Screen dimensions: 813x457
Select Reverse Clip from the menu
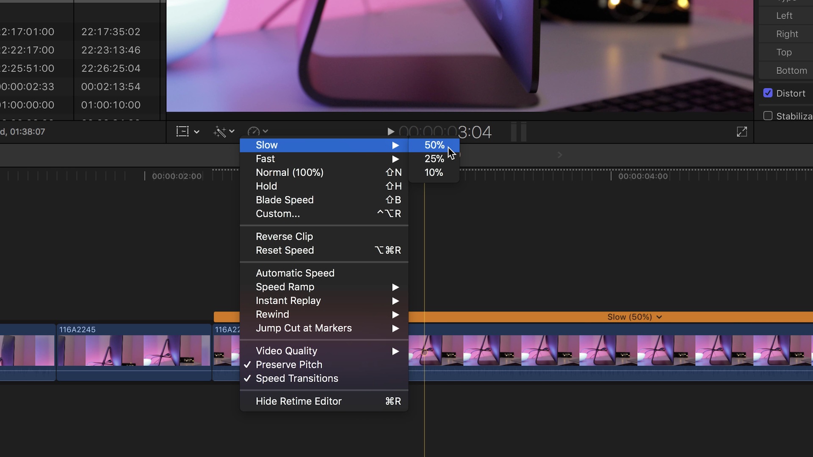pyautogui.click(x=284, y=237)
